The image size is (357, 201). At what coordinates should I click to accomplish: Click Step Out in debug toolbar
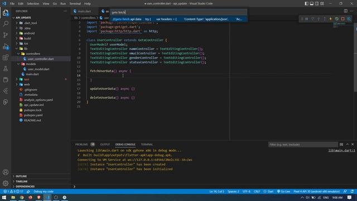325,19
